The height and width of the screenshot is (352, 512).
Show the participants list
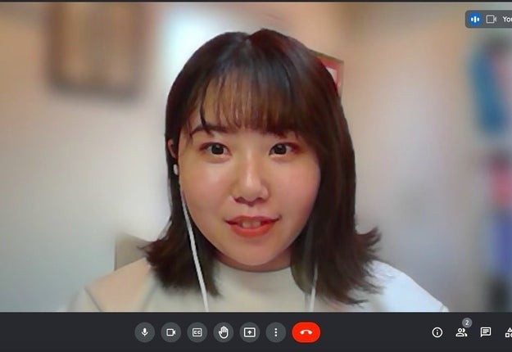click(x=461, y=332)
